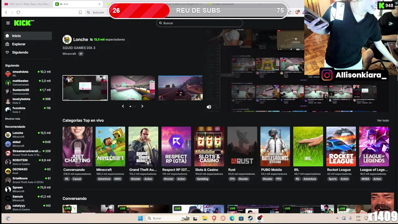This screenshot has width=398, height=224.
Task: Go to Inicio in the sidebar
Action: point(28,36)
